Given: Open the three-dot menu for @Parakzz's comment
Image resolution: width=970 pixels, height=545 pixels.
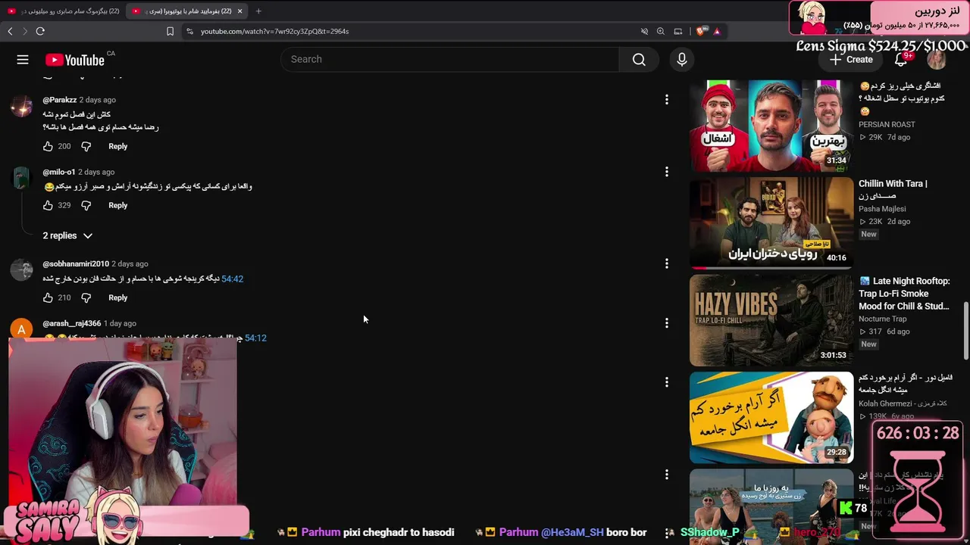Looking at the screenshot, I should pyautogui.click(x=666, y=99).
